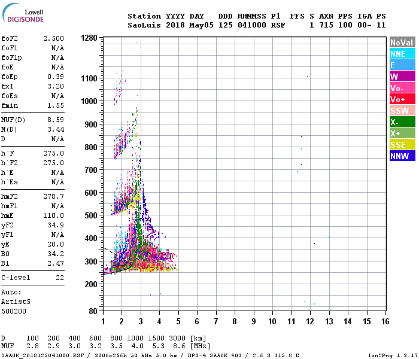
Task: Select the E blue legend swatch
Action: [x=402, y=65]
